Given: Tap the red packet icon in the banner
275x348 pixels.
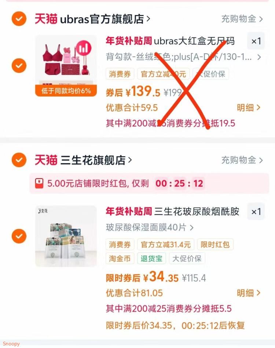Looking at the screenshot, I should [x=39, y=183].
